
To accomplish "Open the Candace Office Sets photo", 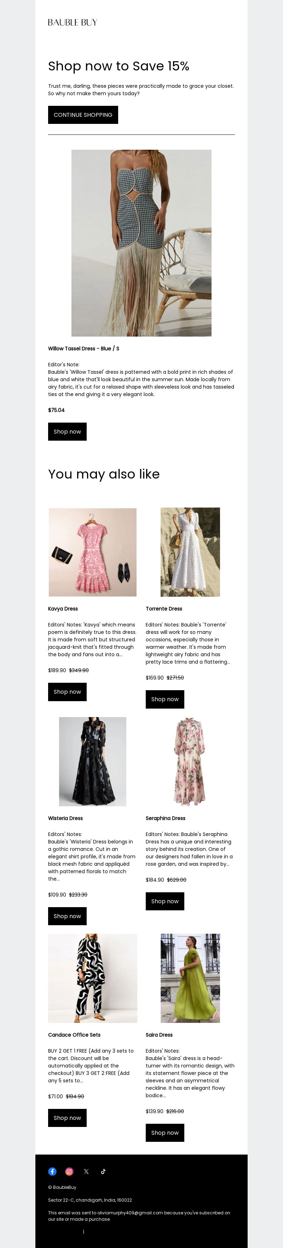I will (x=93, y=978).
